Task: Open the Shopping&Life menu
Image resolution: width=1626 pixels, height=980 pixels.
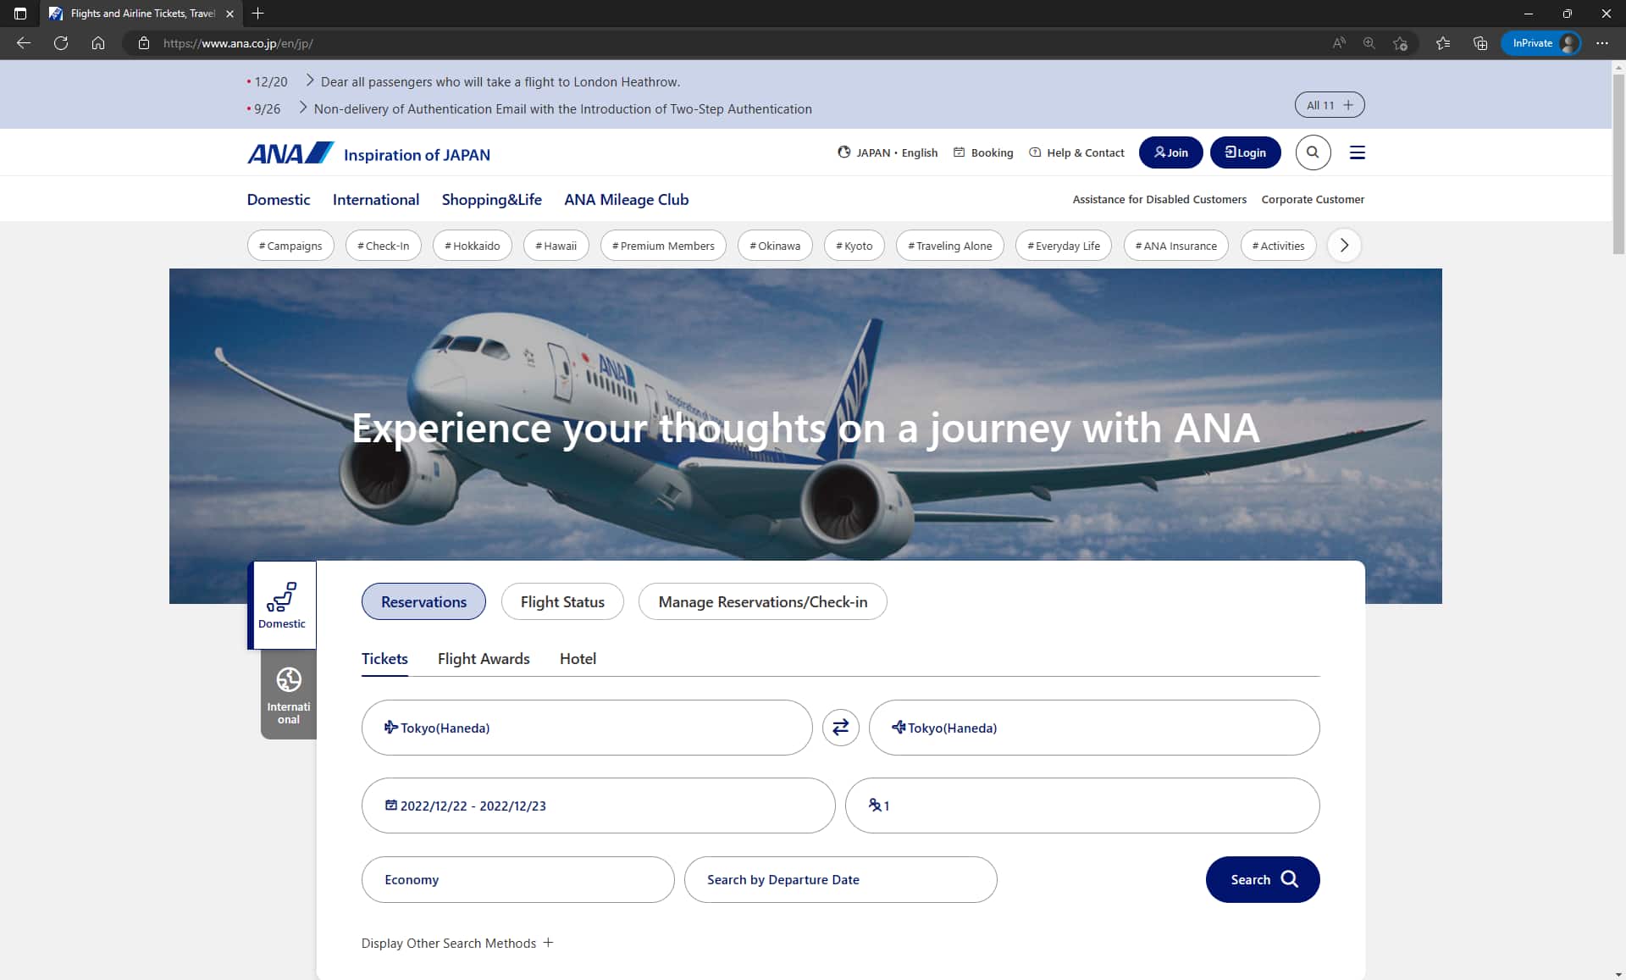Action: [492, 199]
